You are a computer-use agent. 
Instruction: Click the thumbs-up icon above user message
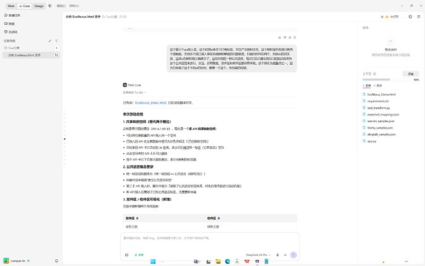(x=279, y=38)
